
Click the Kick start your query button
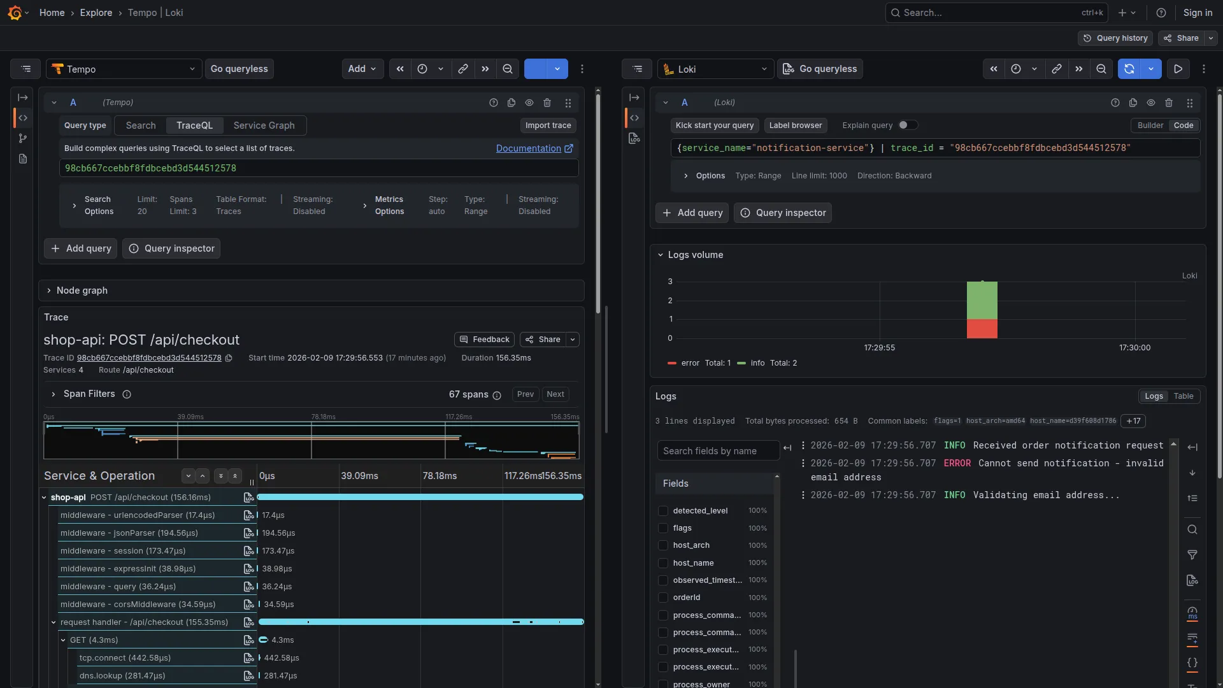[x=715, y=125]
